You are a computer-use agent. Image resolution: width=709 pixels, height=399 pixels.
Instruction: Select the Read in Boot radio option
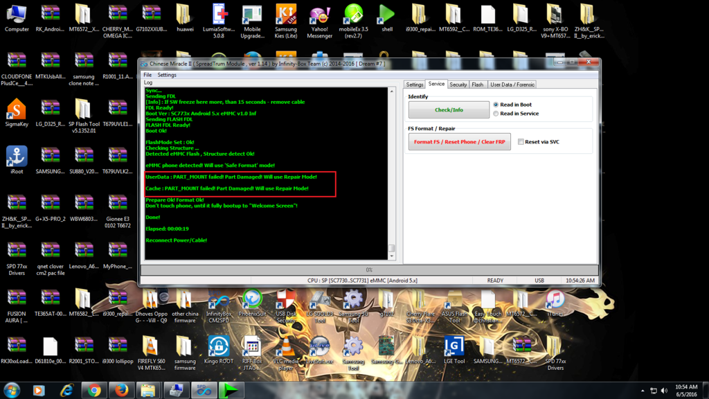[x=496, y=105]
